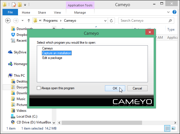180x134 pixels.
Task: Switch to Home ribbon tab
Action: 26,13
